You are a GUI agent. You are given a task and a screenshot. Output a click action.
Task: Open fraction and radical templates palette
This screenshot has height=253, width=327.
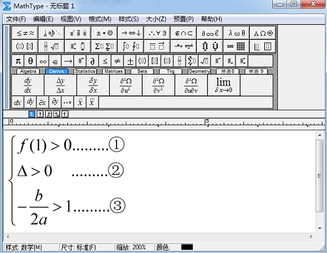[52, 46]
